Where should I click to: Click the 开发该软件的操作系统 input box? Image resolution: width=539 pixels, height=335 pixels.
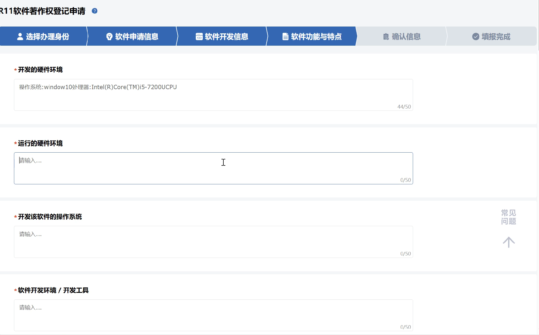point(213,242)
